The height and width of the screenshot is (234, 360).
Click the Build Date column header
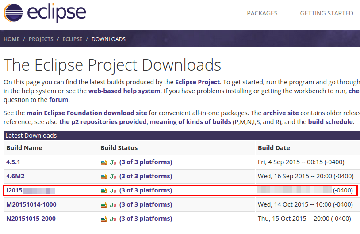(x=274, y=148)
